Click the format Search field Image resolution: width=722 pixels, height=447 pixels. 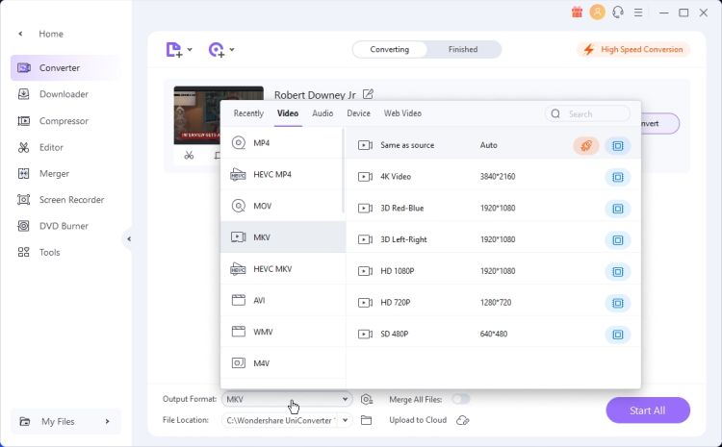pyautogui.click(x=587, y=114)
